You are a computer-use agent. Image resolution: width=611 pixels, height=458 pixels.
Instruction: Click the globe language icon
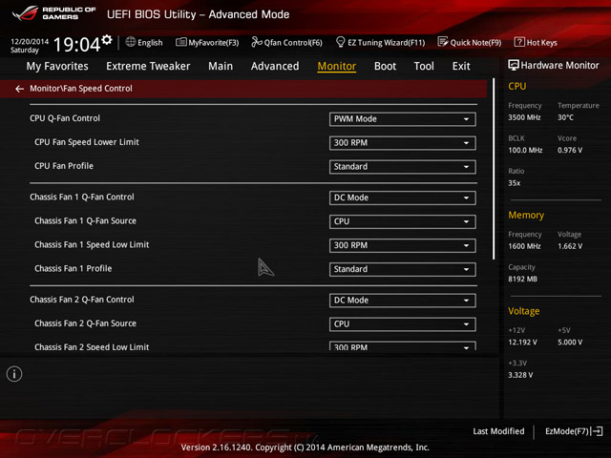(131, 42)
